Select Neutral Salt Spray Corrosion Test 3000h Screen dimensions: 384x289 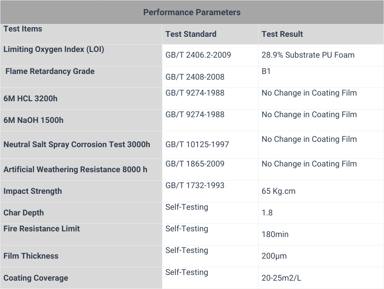click(x=76, y=144)
